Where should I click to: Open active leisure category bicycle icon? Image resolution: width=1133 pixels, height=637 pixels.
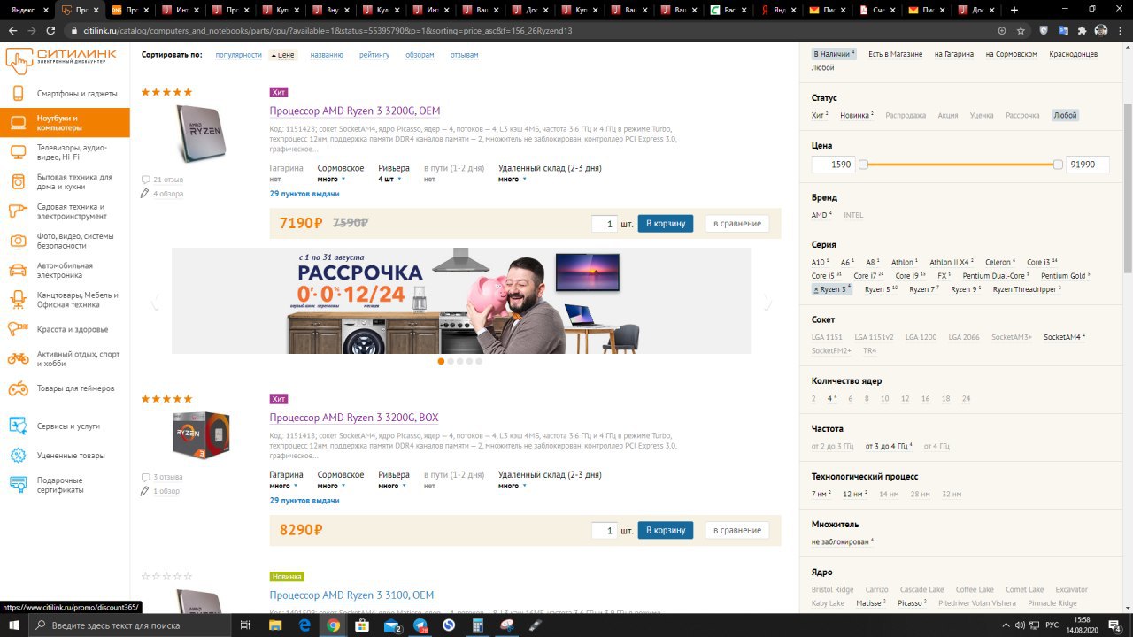18,358
